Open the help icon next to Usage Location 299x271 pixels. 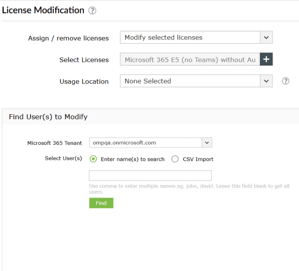pos(286,81)
